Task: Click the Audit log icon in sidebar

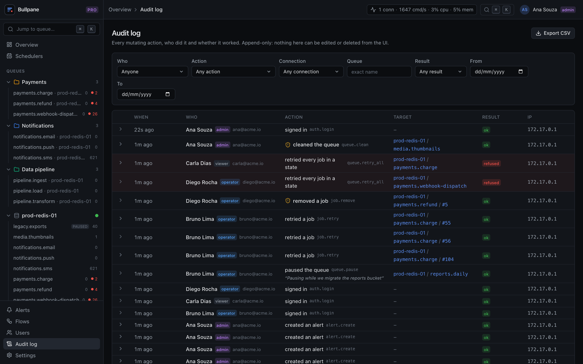Action: tap(9, 344)
